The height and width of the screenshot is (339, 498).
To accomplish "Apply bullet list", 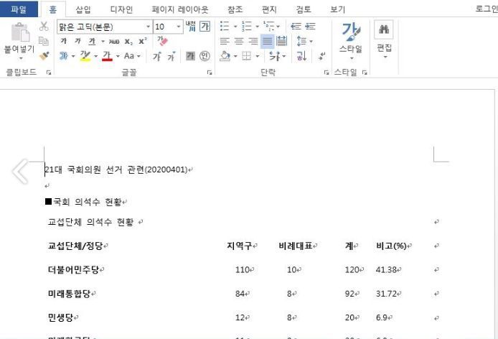I will (225, 26).
